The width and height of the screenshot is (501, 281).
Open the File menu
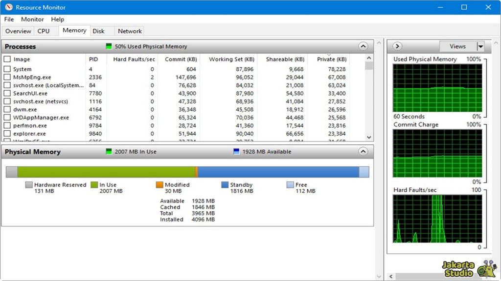(x=8, y=19)
